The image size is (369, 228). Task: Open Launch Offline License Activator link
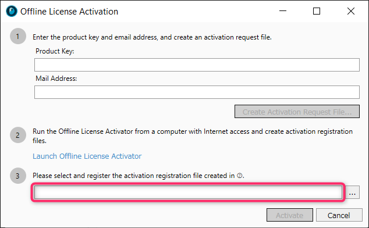[x=87, y=156]
